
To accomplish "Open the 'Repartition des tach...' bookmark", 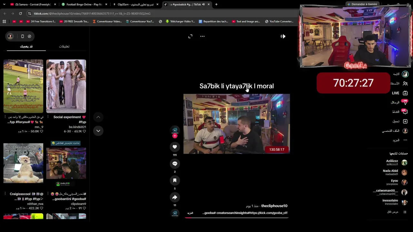I will [x=213, y=22].
